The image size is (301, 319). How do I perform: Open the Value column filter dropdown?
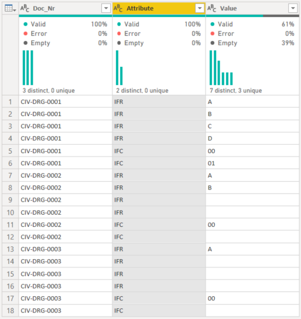point(293,8)
